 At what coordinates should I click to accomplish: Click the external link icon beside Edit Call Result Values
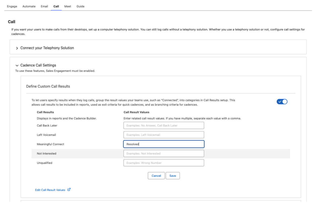pyautogui.click(x=69, y=190)
